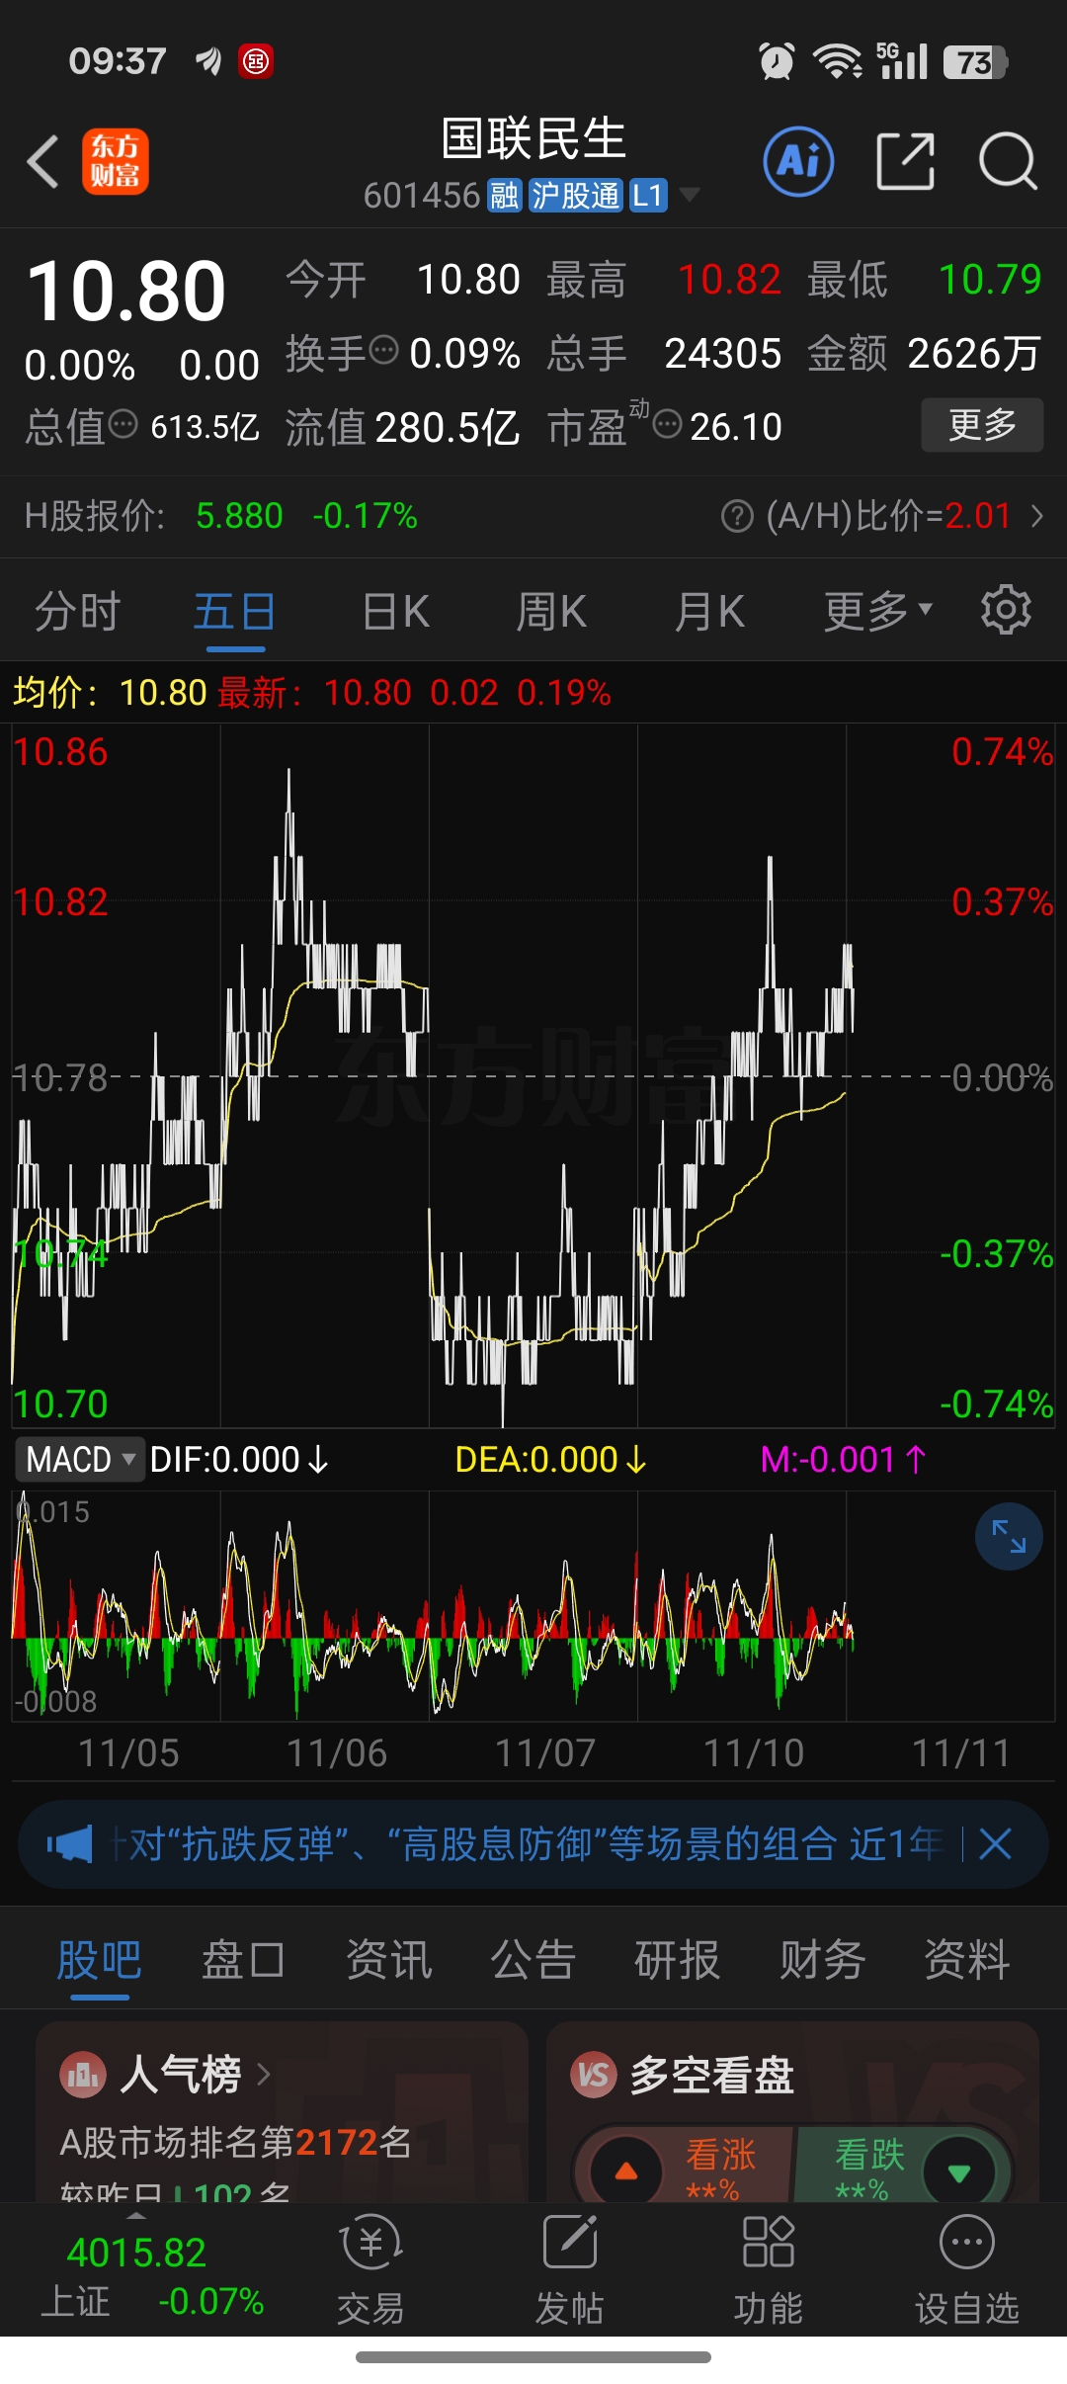
Task: Open the 东方财富 logo icon
Action: 116,162
